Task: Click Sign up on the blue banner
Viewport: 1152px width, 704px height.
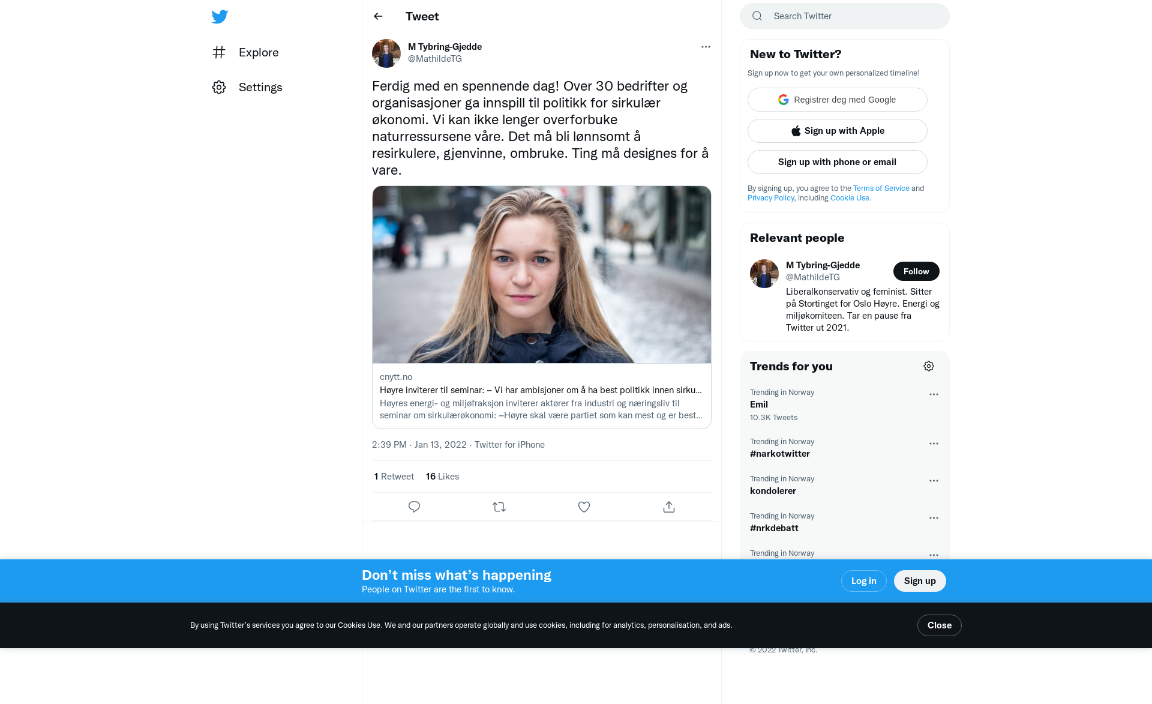Action: pyautogui.click(x=920, y=581)
